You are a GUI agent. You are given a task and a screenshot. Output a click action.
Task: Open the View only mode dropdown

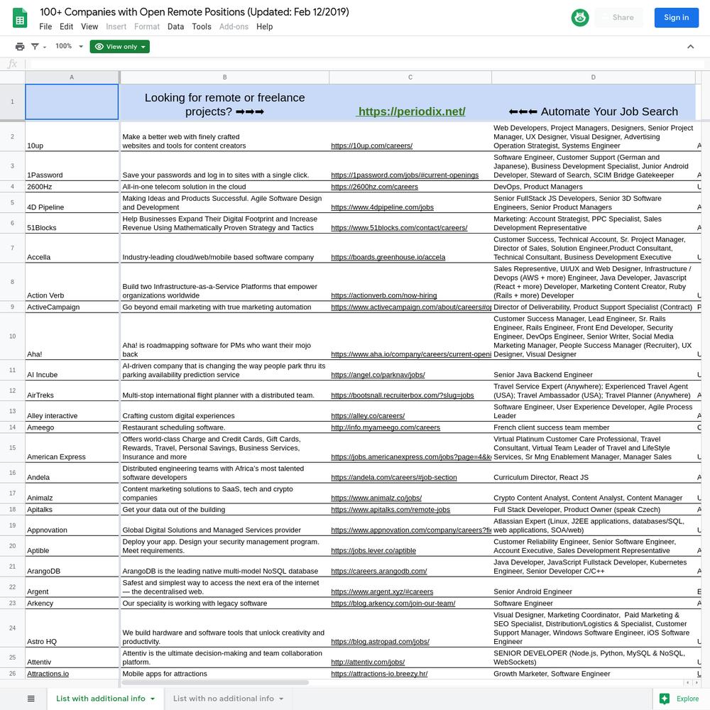coord(119,47)
